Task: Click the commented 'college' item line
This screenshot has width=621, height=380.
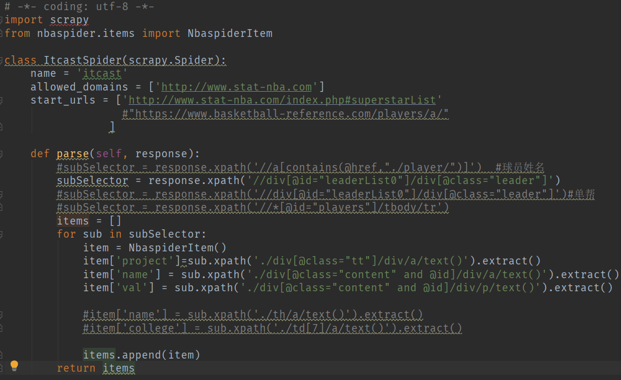Action: point(272,328)
